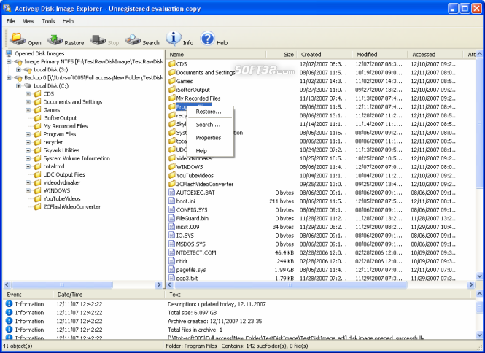
Task: Sort by the Created column header
Action: click(x=324, y=55)
